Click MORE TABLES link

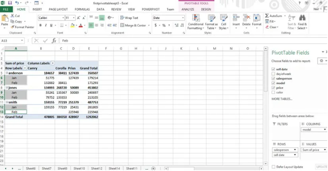(282, 99)
